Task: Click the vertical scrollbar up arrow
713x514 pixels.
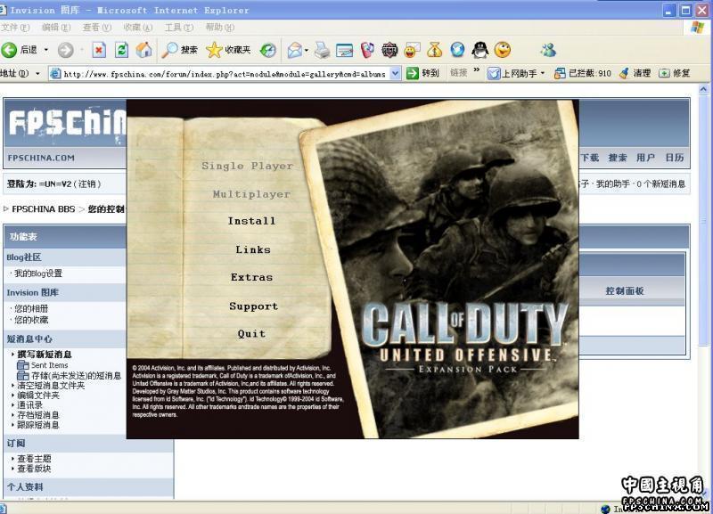Action: click(703, 89)
